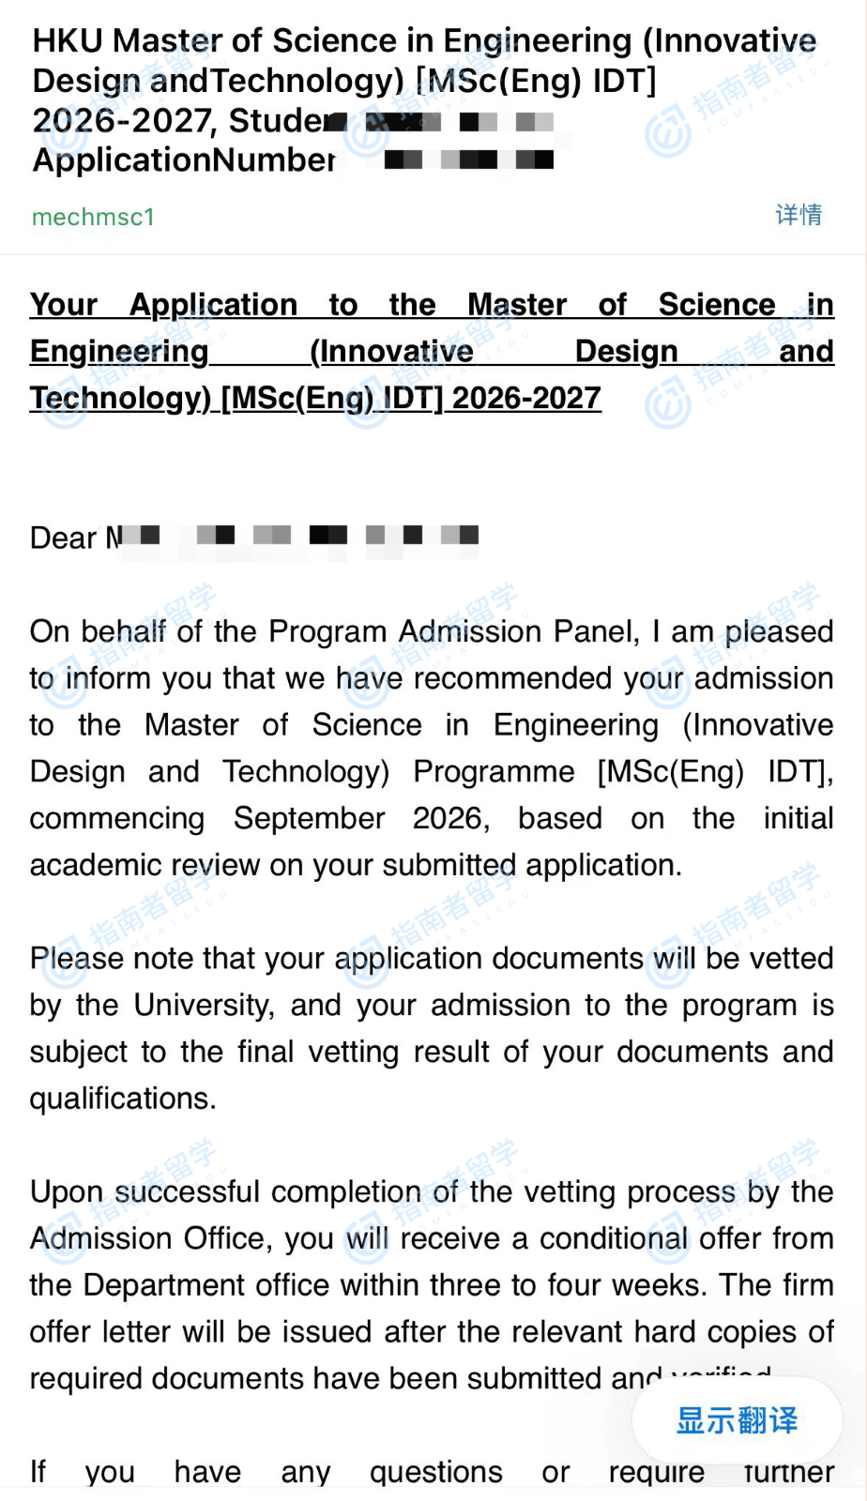Open the 详情 details link
This screenshot has height=1501, width=867.
pyautogui.click(x=798, y=215)
